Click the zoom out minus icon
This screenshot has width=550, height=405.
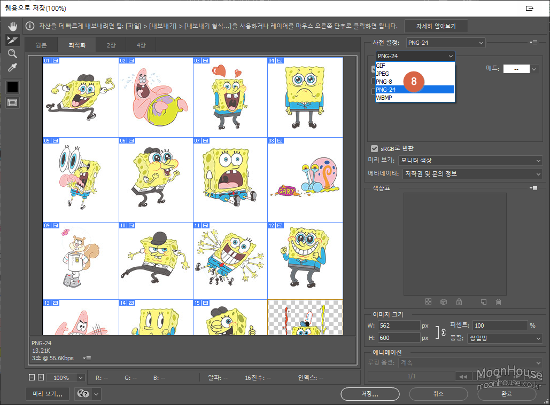[x=32, y=377]
